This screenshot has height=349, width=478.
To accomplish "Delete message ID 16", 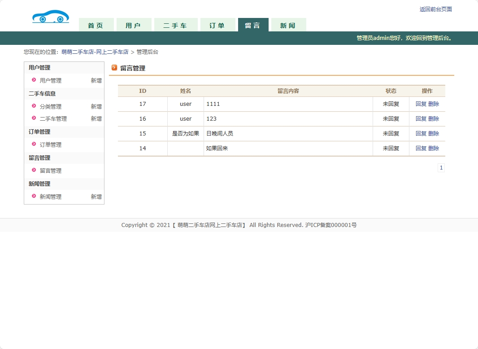I will click(x=434, y=119).
